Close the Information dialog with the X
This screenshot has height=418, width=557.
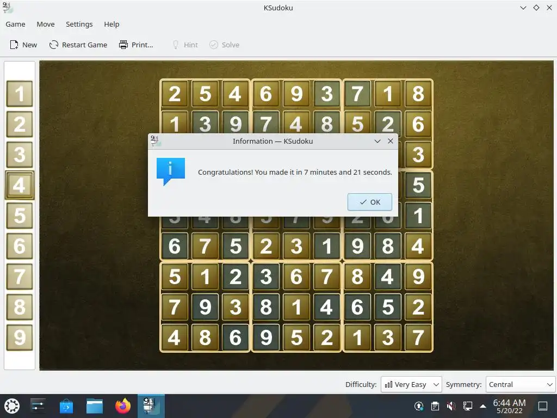tap(391, 141)
